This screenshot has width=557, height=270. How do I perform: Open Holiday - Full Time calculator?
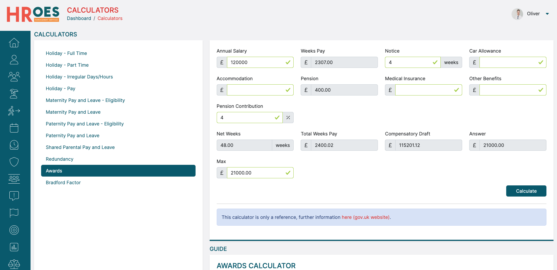click(66, 53)
